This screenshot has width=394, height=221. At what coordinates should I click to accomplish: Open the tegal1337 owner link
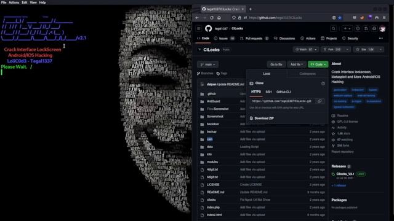coord(221,29)
